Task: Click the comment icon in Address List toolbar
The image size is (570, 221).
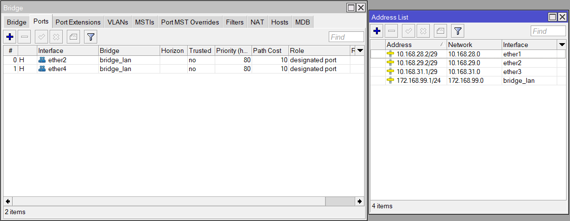Action: click(x=441, y=31)
